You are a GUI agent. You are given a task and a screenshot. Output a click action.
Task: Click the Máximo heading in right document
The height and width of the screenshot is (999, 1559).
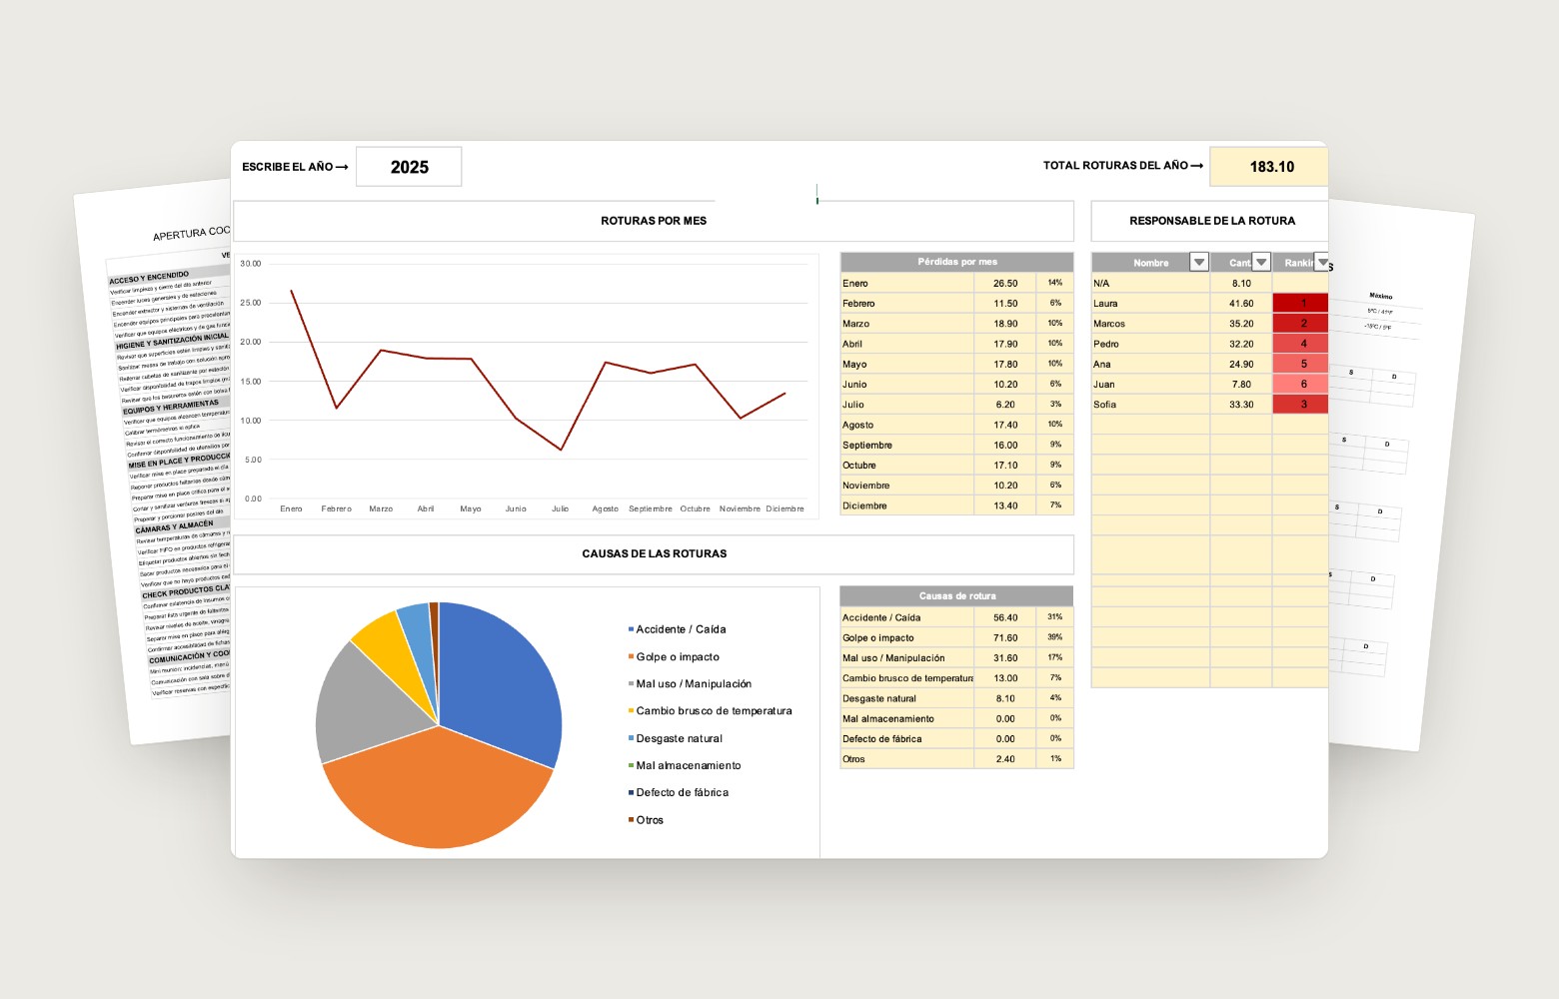coord(1380,297)
